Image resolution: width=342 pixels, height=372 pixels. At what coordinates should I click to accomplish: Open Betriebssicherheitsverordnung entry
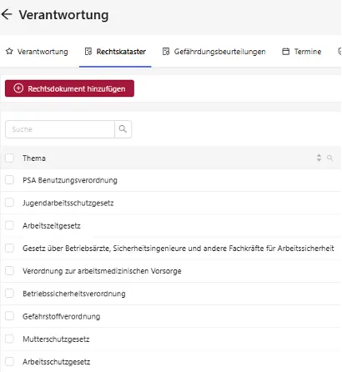click(74, 294)
